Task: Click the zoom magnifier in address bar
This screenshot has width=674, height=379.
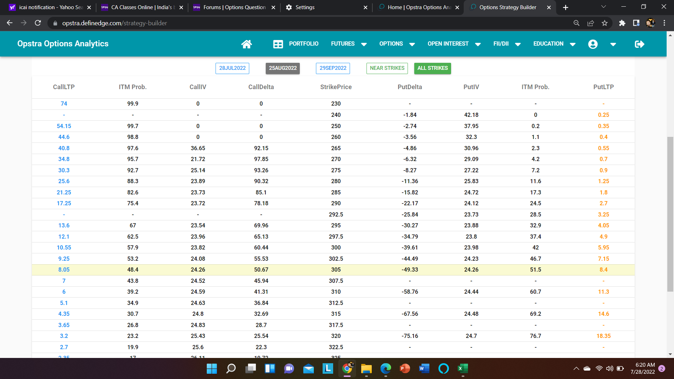Action: coord(576,23)
